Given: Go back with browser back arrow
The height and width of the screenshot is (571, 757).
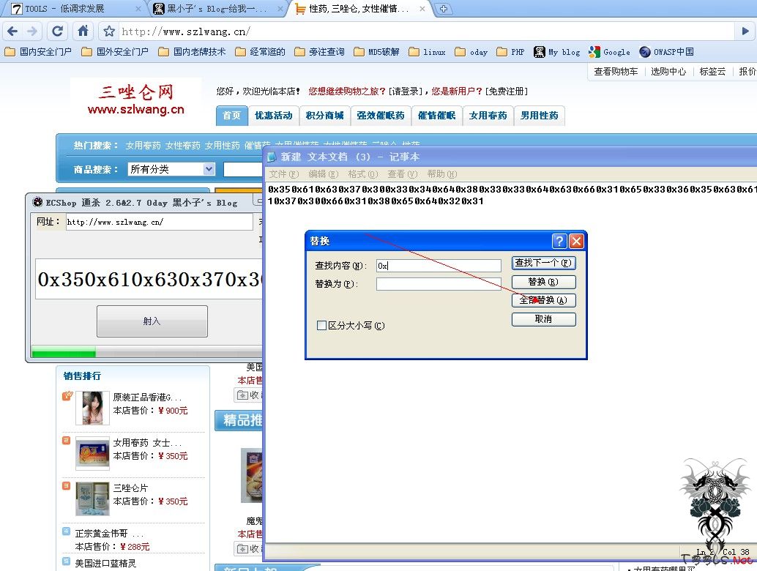Looking at the screenshot, I should click(12, 31).
